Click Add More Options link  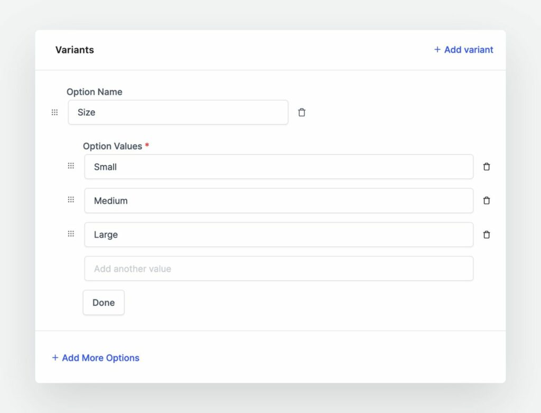click(96, 358)
